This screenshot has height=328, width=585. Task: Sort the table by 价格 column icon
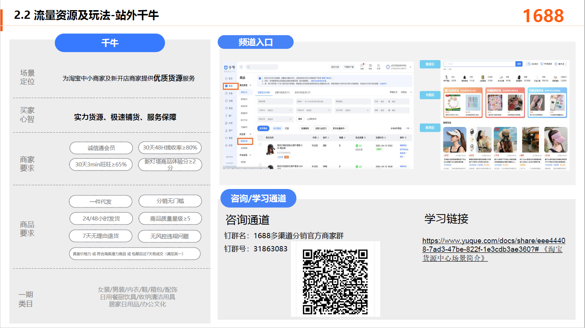pyautogui.click(x=318, y=138)
